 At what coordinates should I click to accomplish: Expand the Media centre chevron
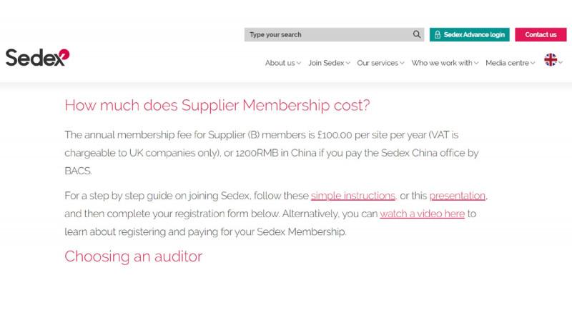533,63
